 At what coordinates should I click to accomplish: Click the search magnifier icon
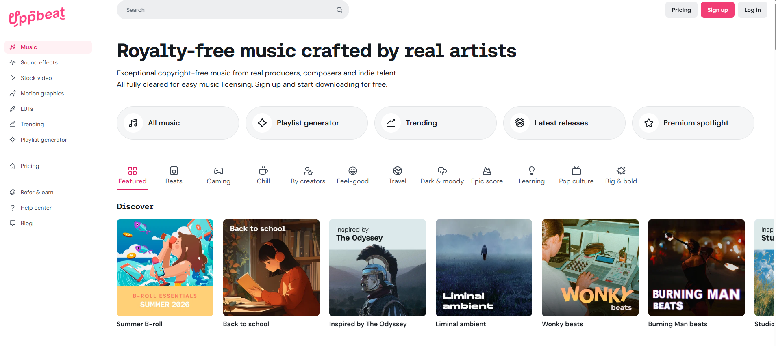point(339,10)
